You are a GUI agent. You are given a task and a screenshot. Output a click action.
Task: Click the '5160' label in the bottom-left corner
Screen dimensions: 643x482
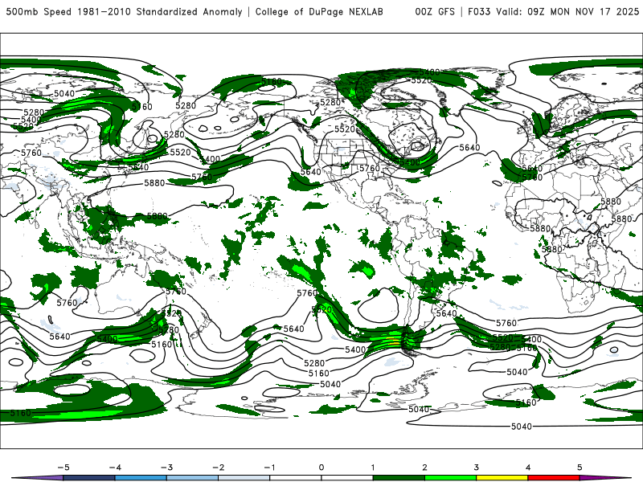tap(21, 413)
